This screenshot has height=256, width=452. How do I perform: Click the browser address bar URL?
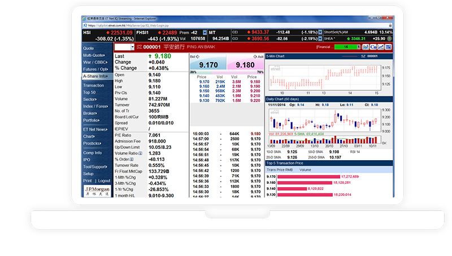click(128, 25)
